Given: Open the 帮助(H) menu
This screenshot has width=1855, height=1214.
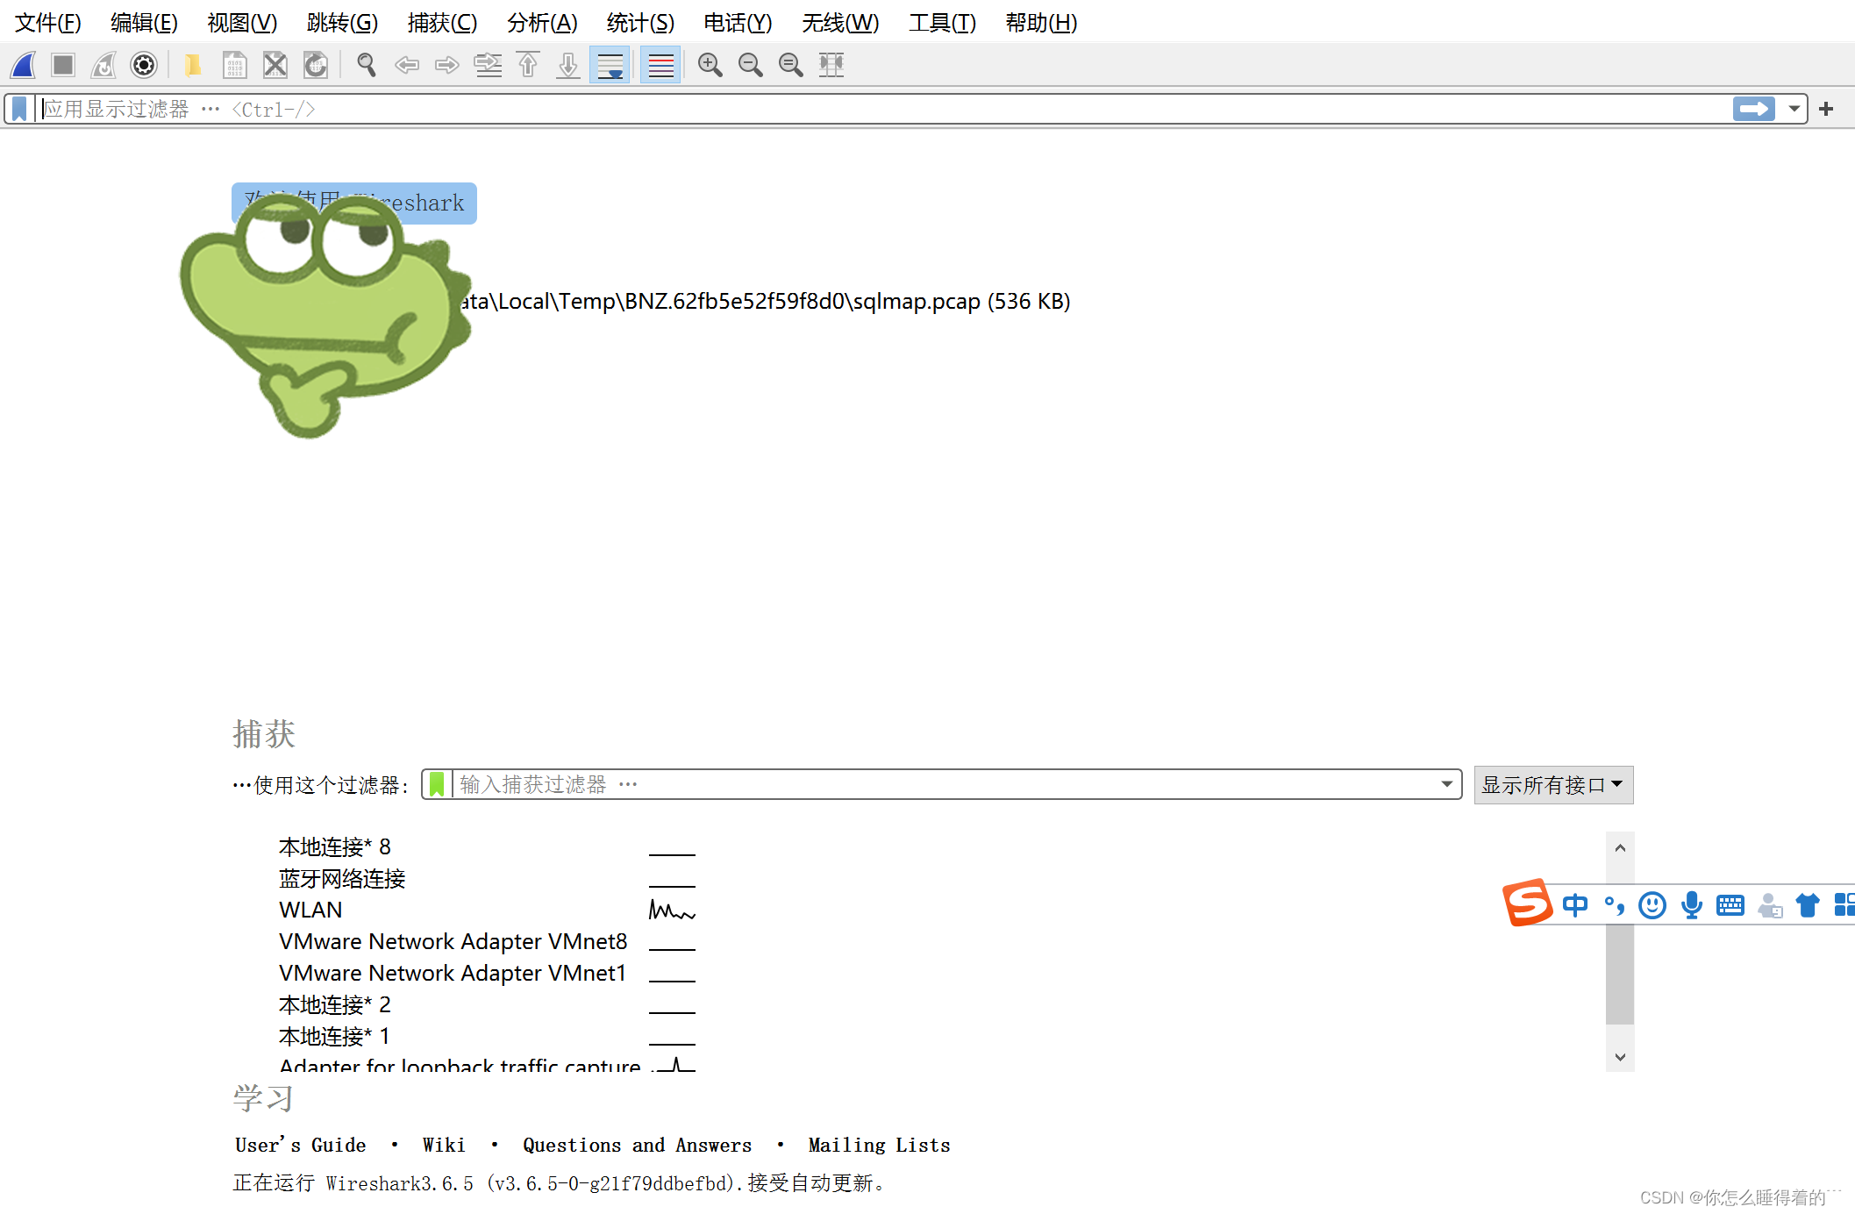Looking at the screenshot, I should coord(1041,23).
